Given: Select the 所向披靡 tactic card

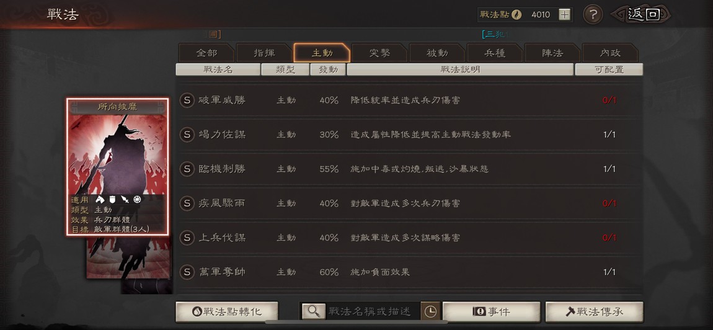Looking at the screenshot, I should pyautogui.click(x=117, y=167).
